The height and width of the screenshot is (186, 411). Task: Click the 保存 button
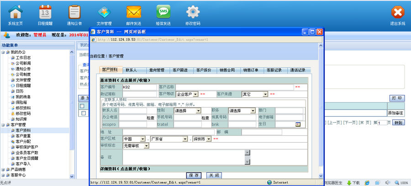194,175
